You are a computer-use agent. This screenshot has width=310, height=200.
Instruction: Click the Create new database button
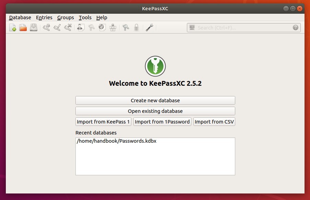[155, 100]
